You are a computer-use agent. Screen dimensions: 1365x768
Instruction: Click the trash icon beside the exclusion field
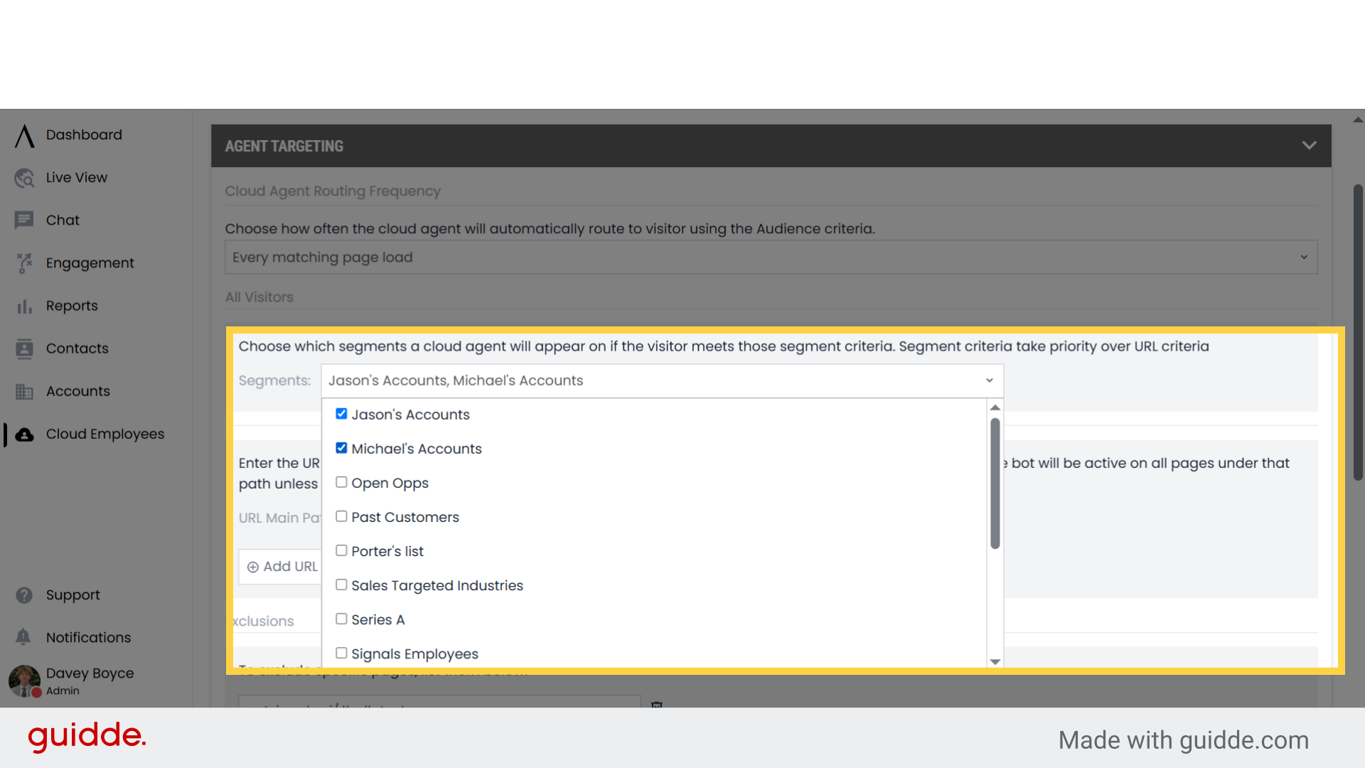[657, 704]
